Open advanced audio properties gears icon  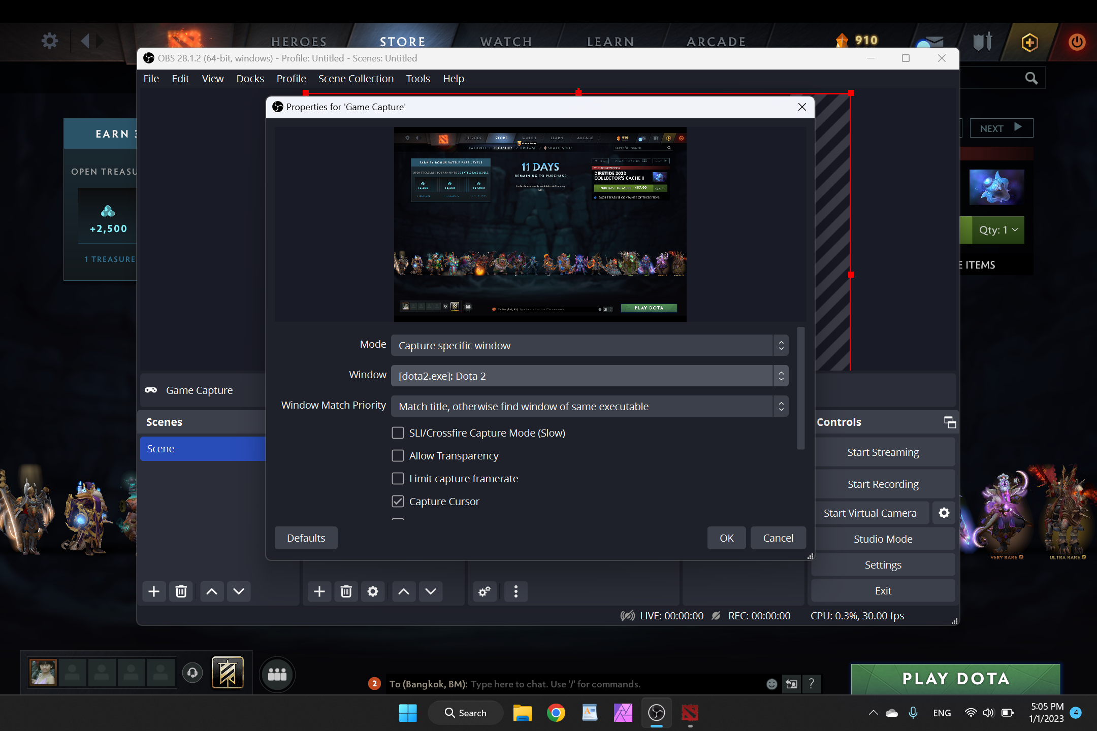pos(485,591)
